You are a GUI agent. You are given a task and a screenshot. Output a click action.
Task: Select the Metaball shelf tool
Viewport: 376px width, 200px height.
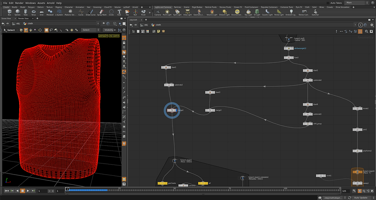tap(50, 13)
